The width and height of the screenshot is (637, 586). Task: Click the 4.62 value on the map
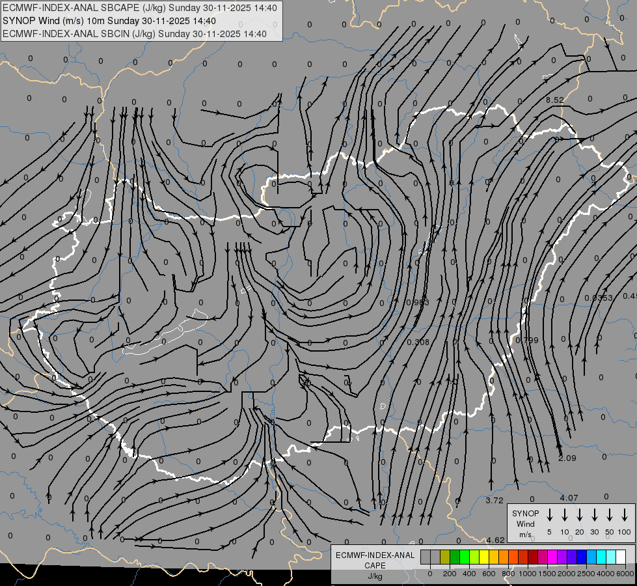496,540
